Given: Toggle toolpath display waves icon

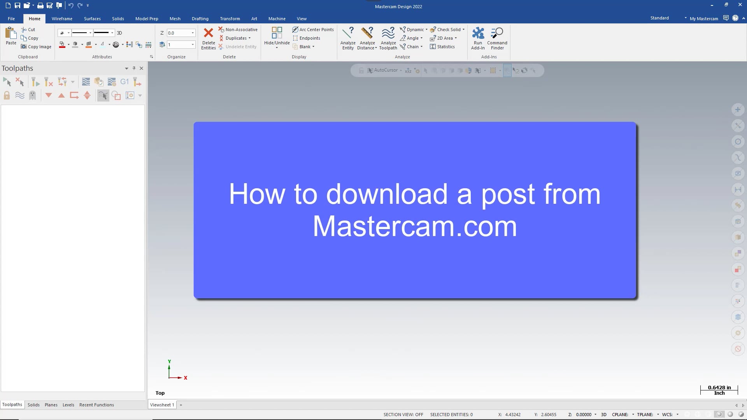Looking at the screenshot, I should pyautogui.click(x=20, y=95).
